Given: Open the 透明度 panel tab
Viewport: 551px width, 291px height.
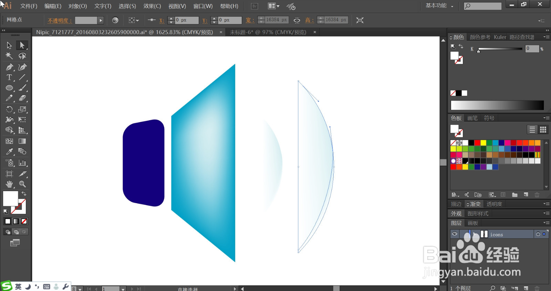Looking at the screenshot, I should pos(494,204).
